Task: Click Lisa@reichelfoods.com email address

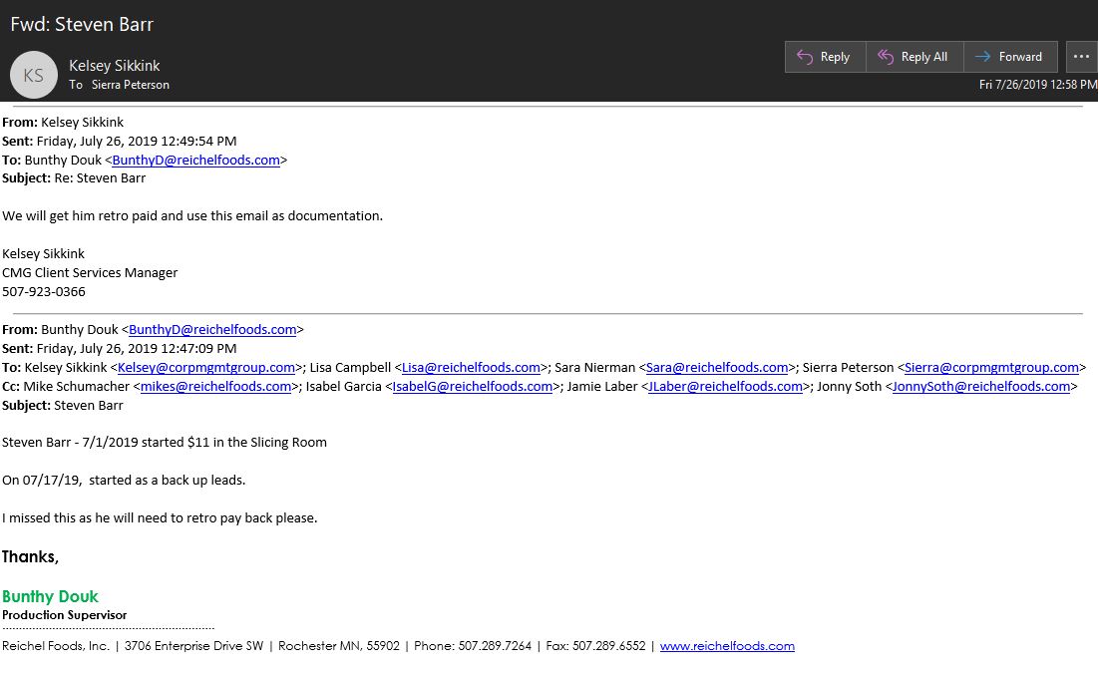Action: [x=471, y=367]
